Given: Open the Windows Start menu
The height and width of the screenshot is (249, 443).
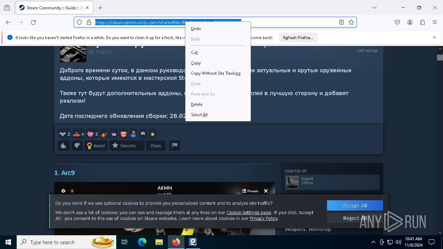Looking at the screenshot, I should click(8, 242).
